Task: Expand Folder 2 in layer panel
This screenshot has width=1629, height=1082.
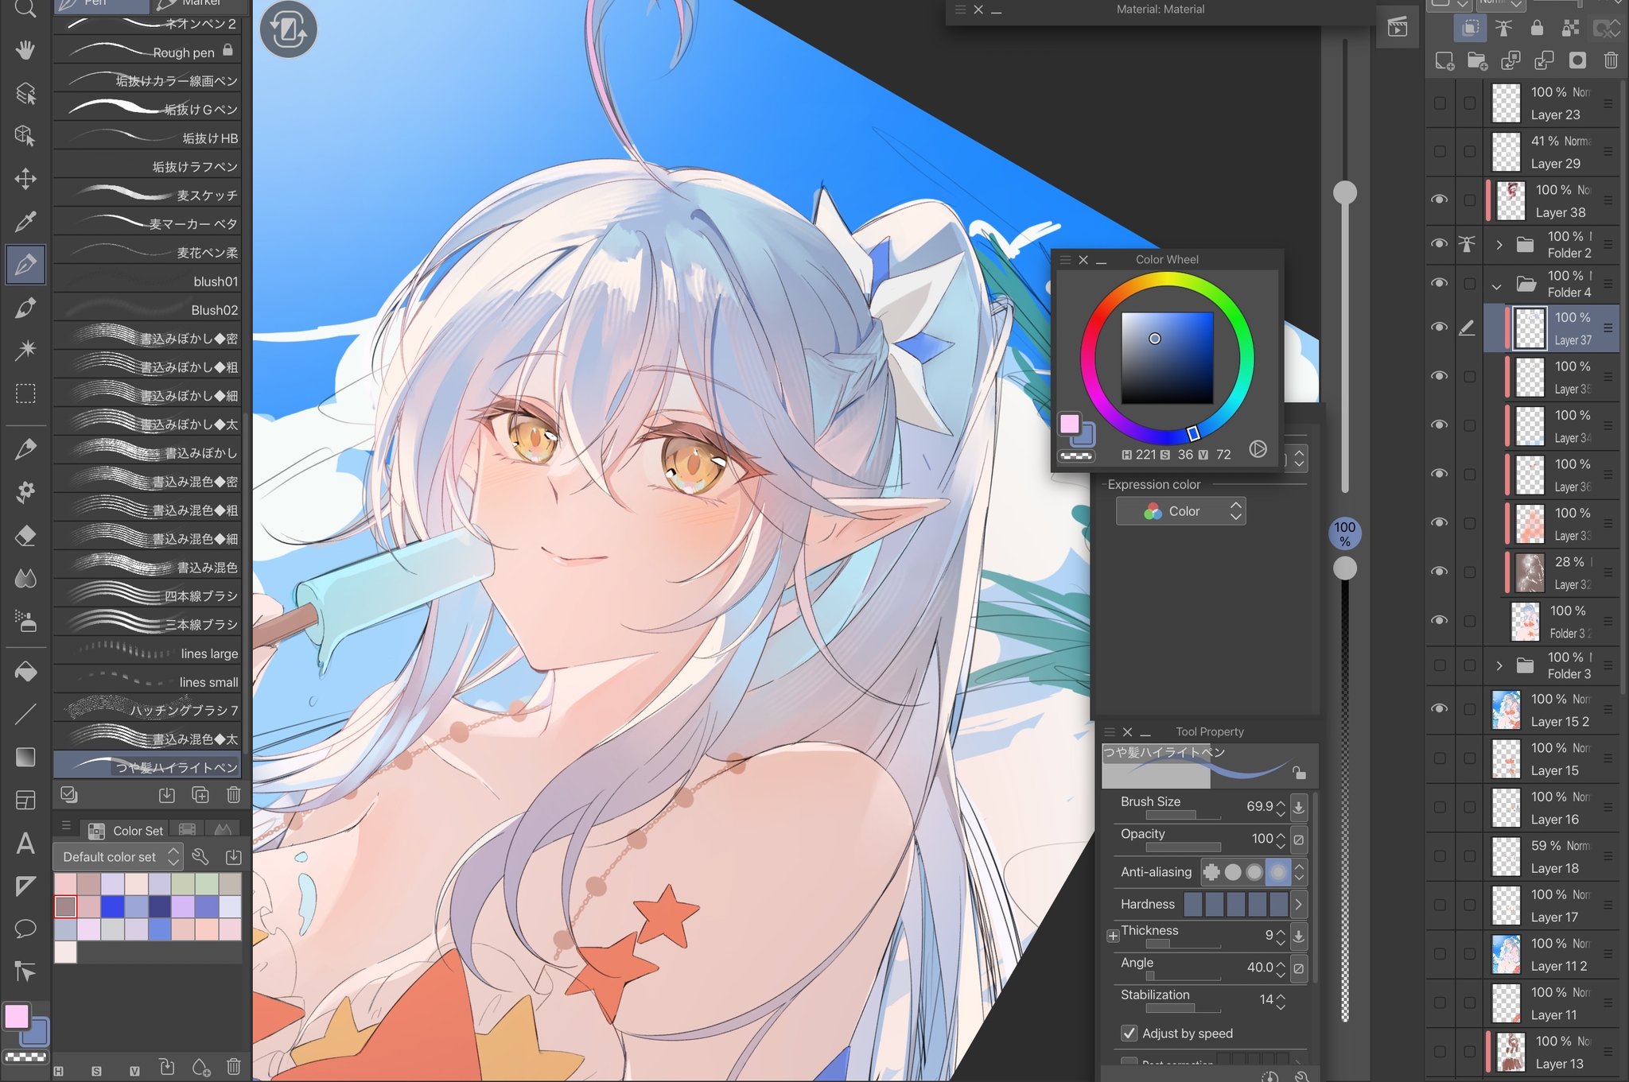Action: 1499,245
